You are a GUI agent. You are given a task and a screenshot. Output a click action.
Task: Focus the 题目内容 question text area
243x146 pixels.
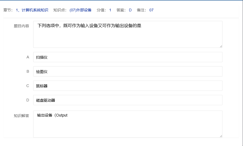128,34
